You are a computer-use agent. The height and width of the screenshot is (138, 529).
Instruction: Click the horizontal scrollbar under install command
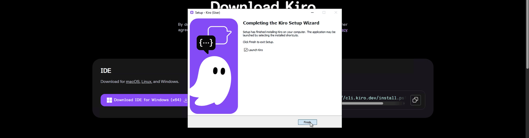coord(363,103)
